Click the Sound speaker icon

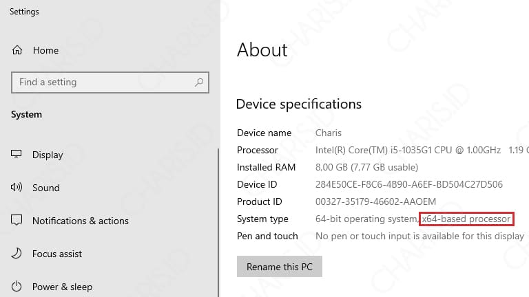tap(17, 187)
